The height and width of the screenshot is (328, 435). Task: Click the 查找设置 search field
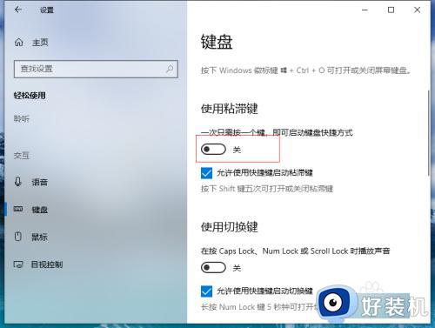(96, 69)
